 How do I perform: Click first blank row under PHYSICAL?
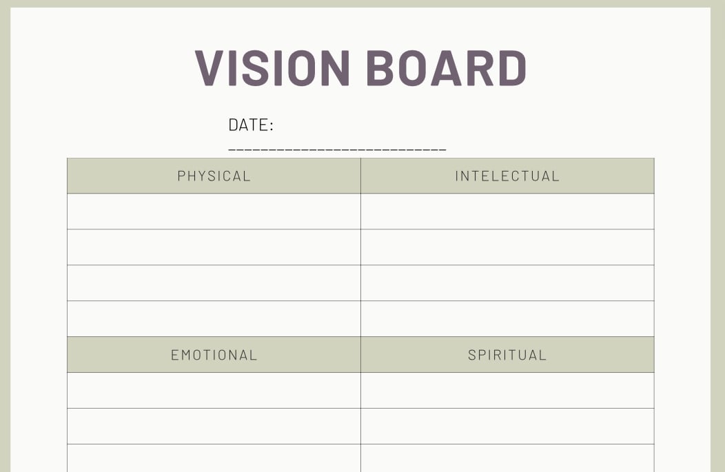pyautogui.click(x=214, y=212)
